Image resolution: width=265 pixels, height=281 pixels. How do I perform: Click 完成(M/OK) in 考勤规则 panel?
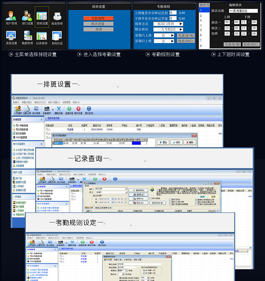186,36
